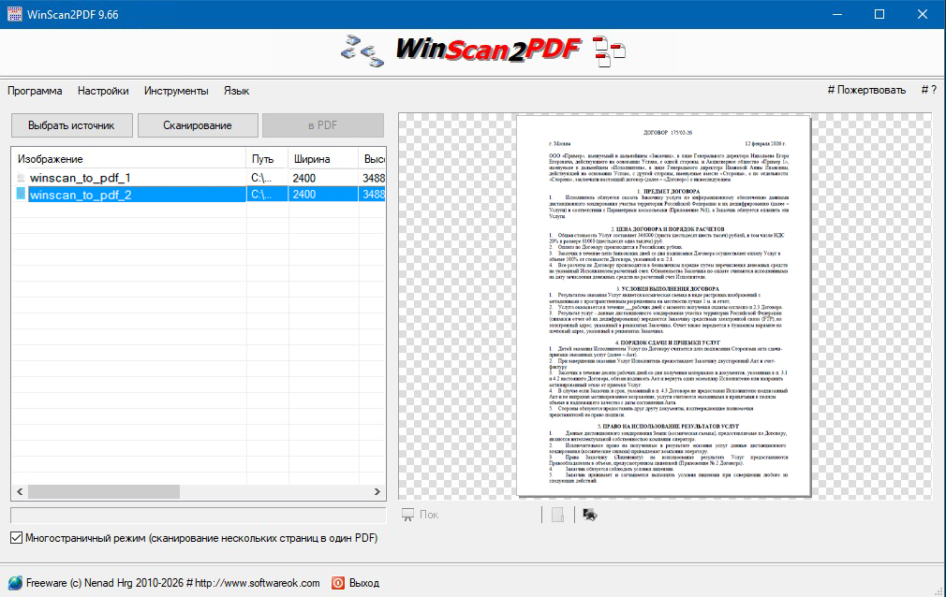
Task: Click the list's left scroll arrow
Action: 20,492
